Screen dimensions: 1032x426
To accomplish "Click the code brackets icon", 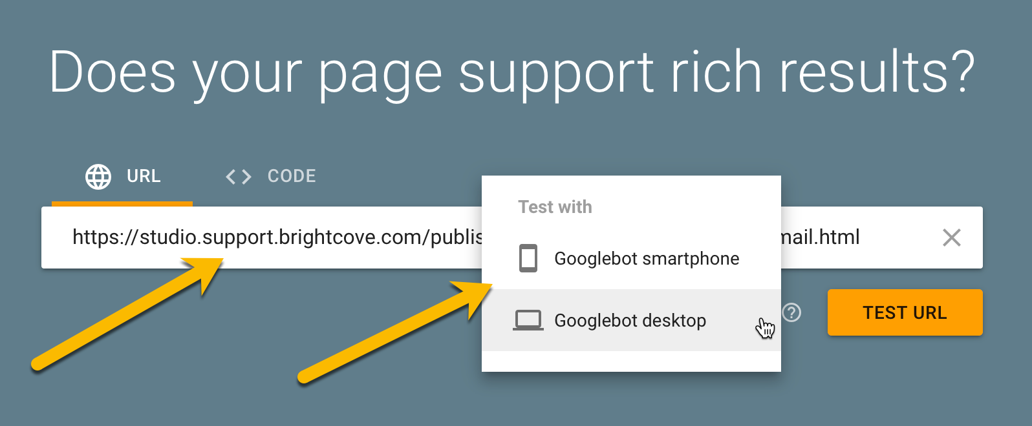I will click(238, 177).
